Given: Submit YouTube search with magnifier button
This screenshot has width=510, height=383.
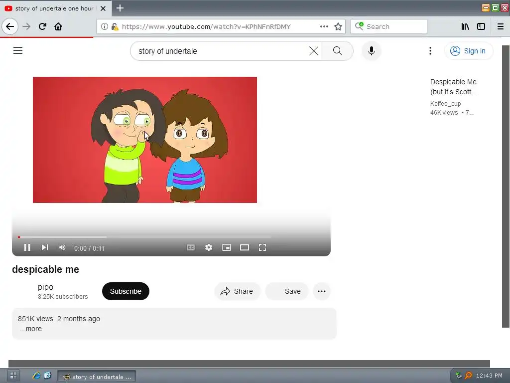Looking at the screenshot, I should pyautogui.click(x=337, y=51).
